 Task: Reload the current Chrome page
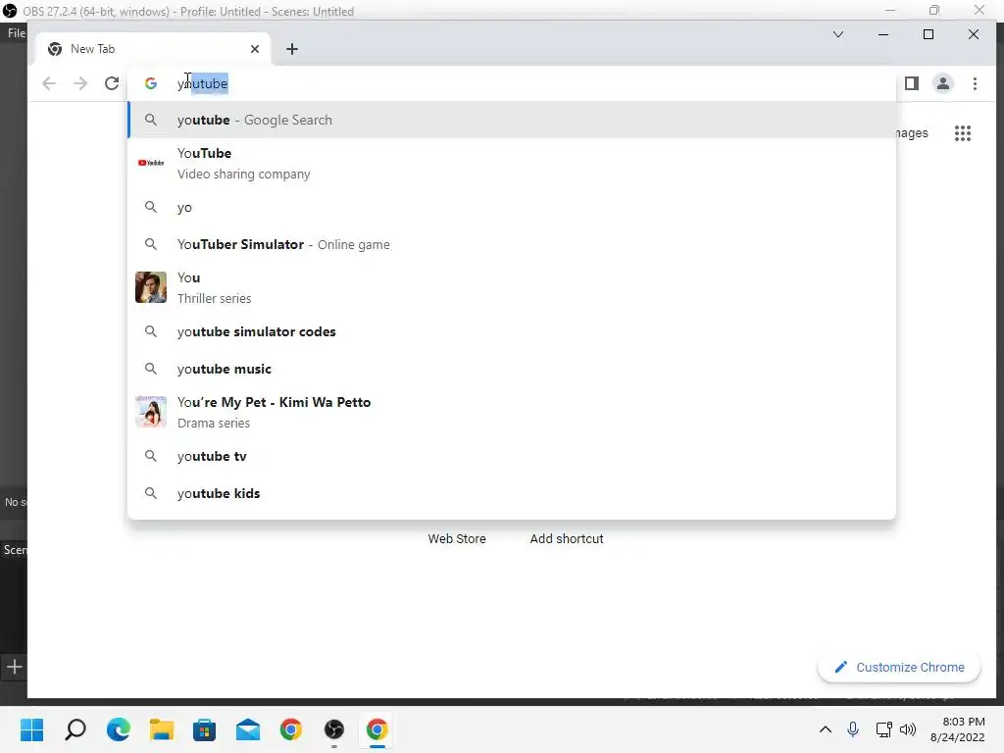click(112, 83)
